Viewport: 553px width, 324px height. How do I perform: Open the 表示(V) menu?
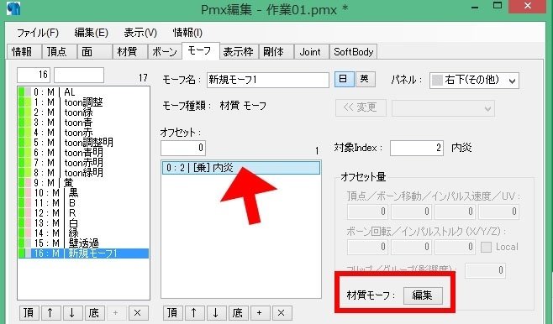140,33
